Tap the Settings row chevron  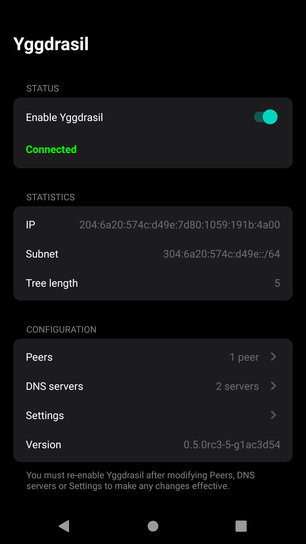(x=273, y=415)
